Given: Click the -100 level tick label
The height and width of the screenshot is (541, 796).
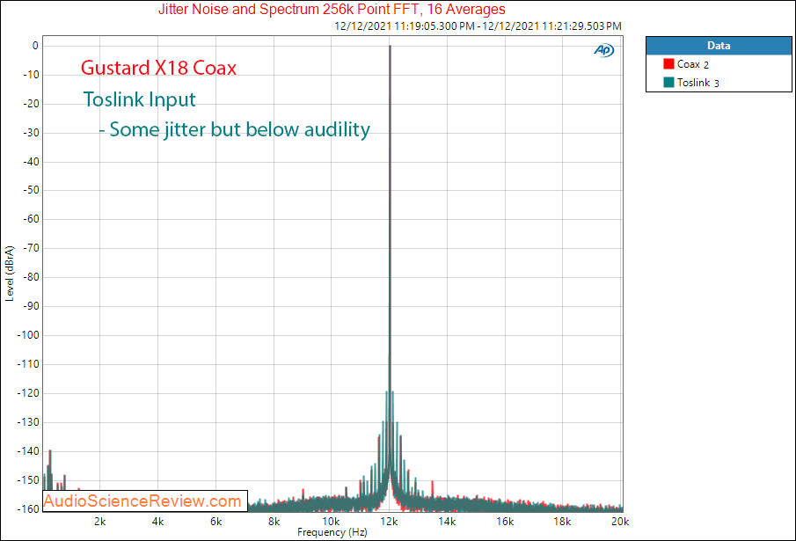Looking at the screenshot, I should [28, 335].
